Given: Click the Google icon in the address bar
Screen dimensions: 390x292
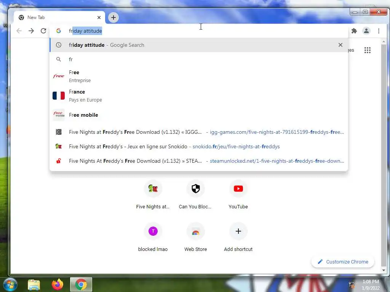Looking at the screenshot, I should [x=58, y=31].
